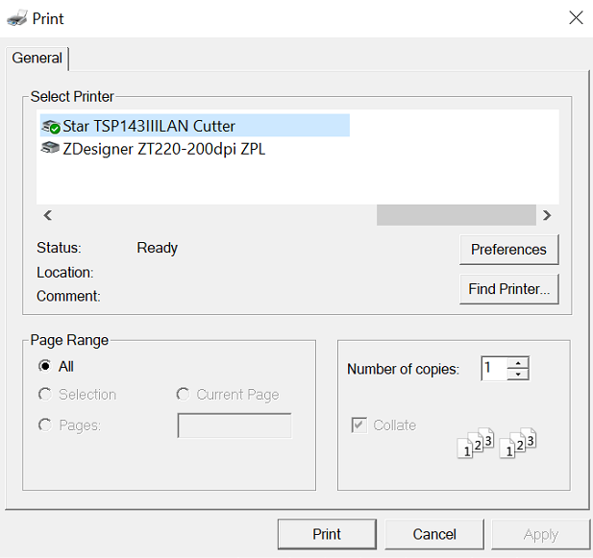Increase number of copies with up arrow
The height and width of the screenshot is (558, 593).
point(518,362)
